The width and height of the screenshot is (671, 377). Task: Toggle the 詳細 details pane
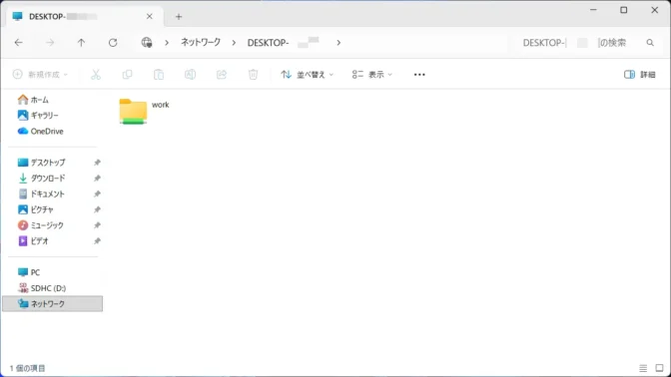coord(640,75)
